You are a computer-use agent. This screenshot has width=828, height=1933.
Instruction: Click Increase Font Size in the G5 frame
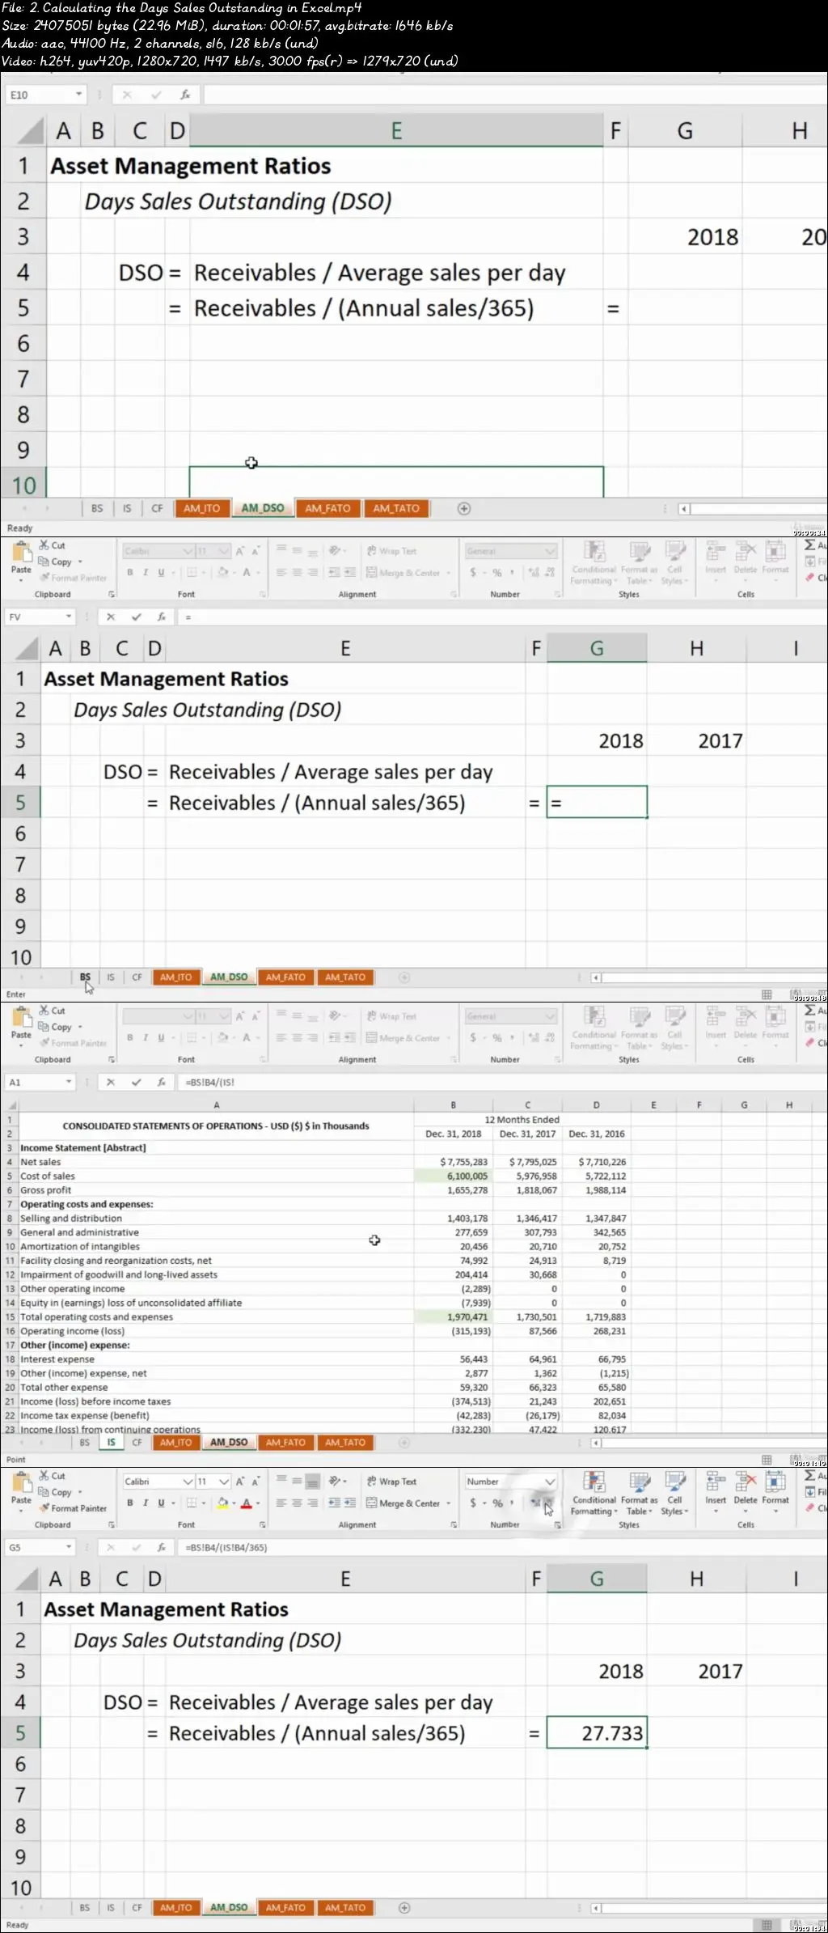click(240, 1482)
